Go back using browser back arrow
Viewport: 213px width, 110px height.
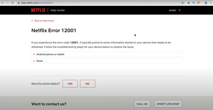click(x=2, y=3)
